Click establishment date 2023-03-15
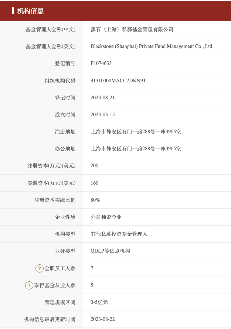The image size is (231, 329). (102, 114)
